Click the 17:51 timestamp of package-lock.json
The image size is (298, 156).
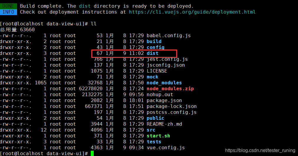(136, 106)
